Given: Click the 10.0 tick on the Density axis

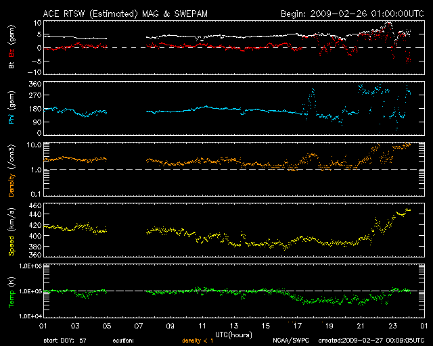Looking at the screenshot, I should click(36, 145).
